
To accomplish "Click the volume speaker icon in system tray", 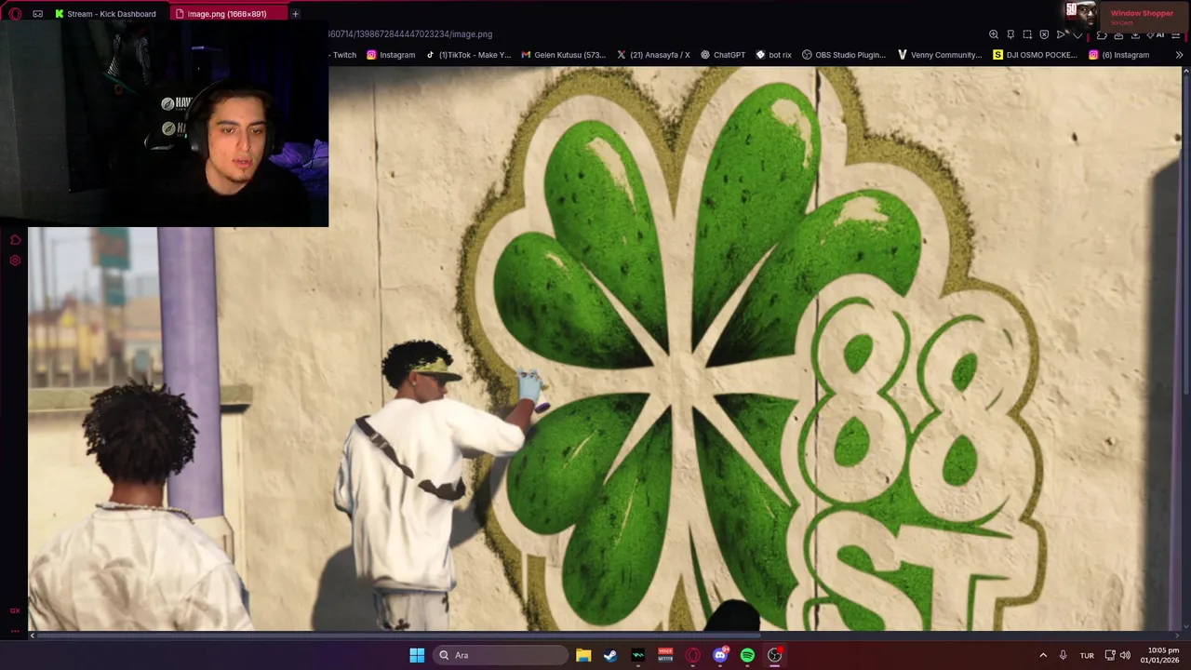I will pos(1125,655).
